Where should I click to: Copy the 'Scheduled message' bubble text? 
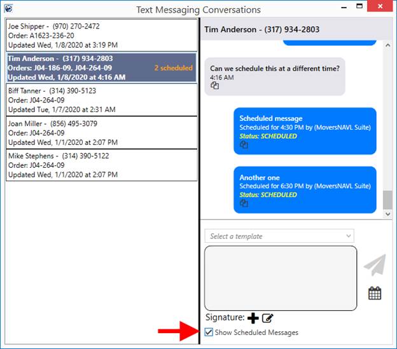[243, 145]
